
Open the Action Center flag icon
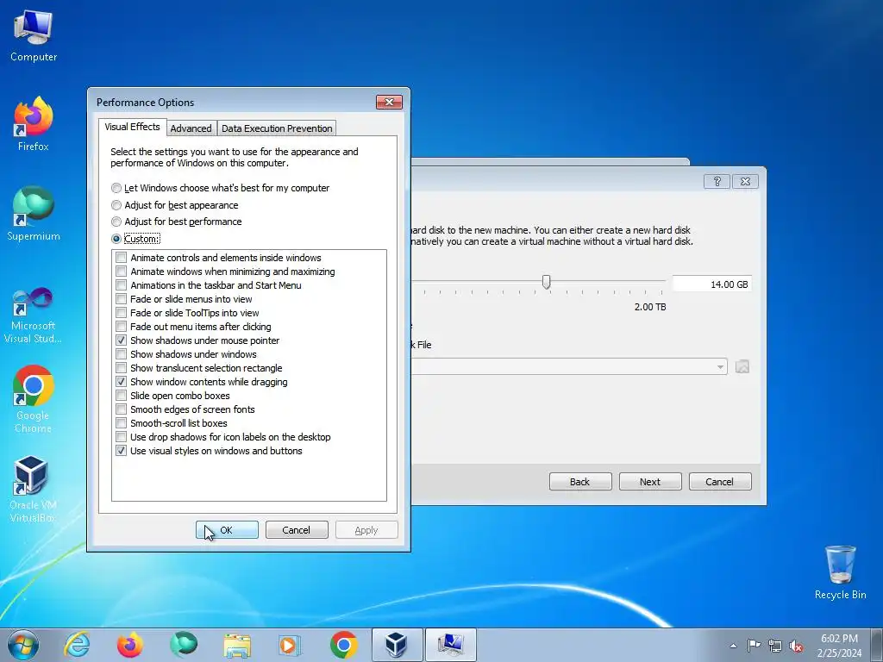[x=754, y=646]
